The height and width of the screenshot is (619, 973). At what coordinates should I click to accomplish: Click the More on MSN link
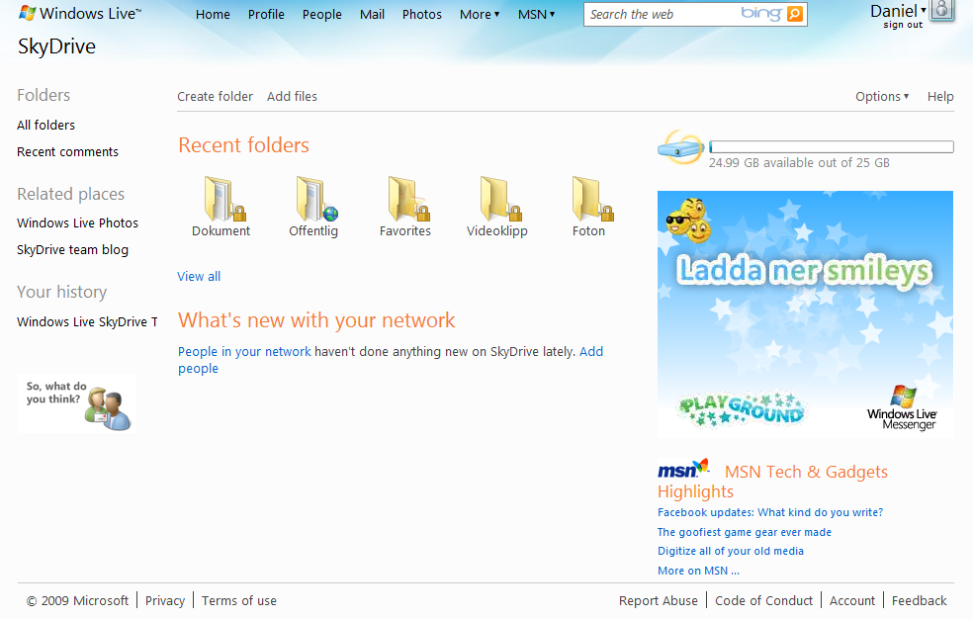(699, 571)
